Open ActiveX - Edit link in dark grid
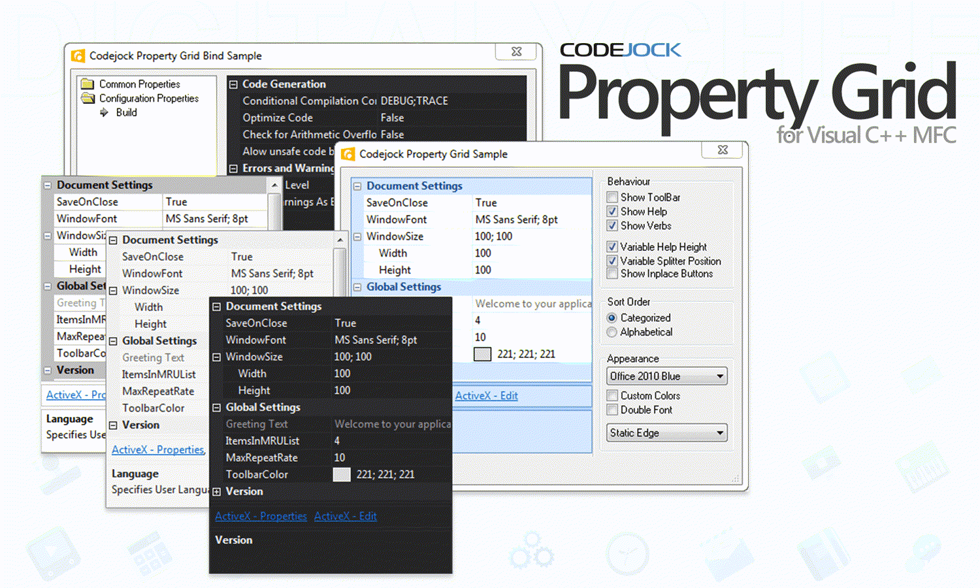980x588 pixels. pyautogui.click(x=346, y=516)
